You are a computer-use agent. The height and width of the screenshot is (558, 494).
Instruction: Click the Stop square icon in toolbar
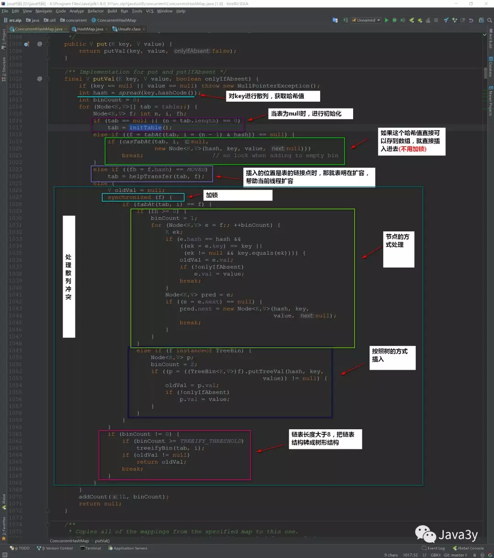tap(436, 20)
